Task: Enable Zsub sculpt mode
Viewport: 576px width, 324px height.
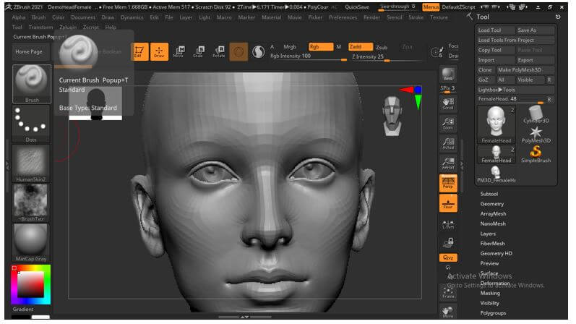Action: (x=382, y=48)
